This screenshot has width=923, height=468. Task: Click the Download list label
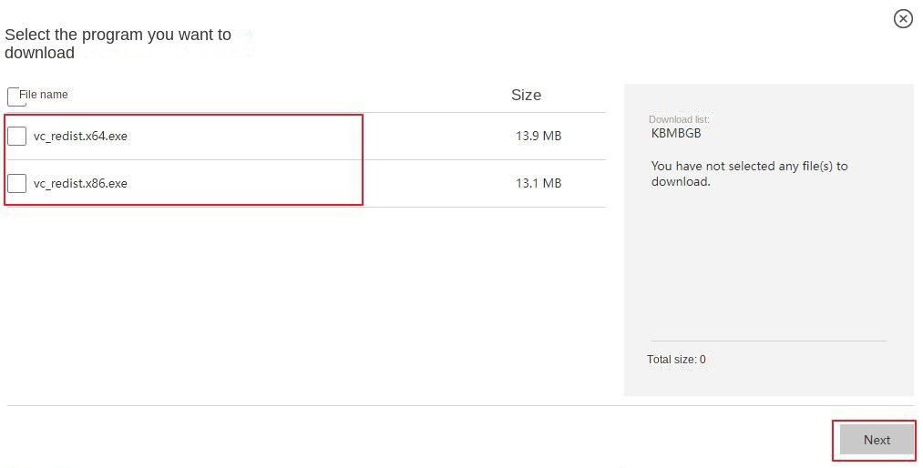(679, 119)
